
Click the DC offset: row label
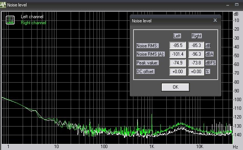point(145,72)
